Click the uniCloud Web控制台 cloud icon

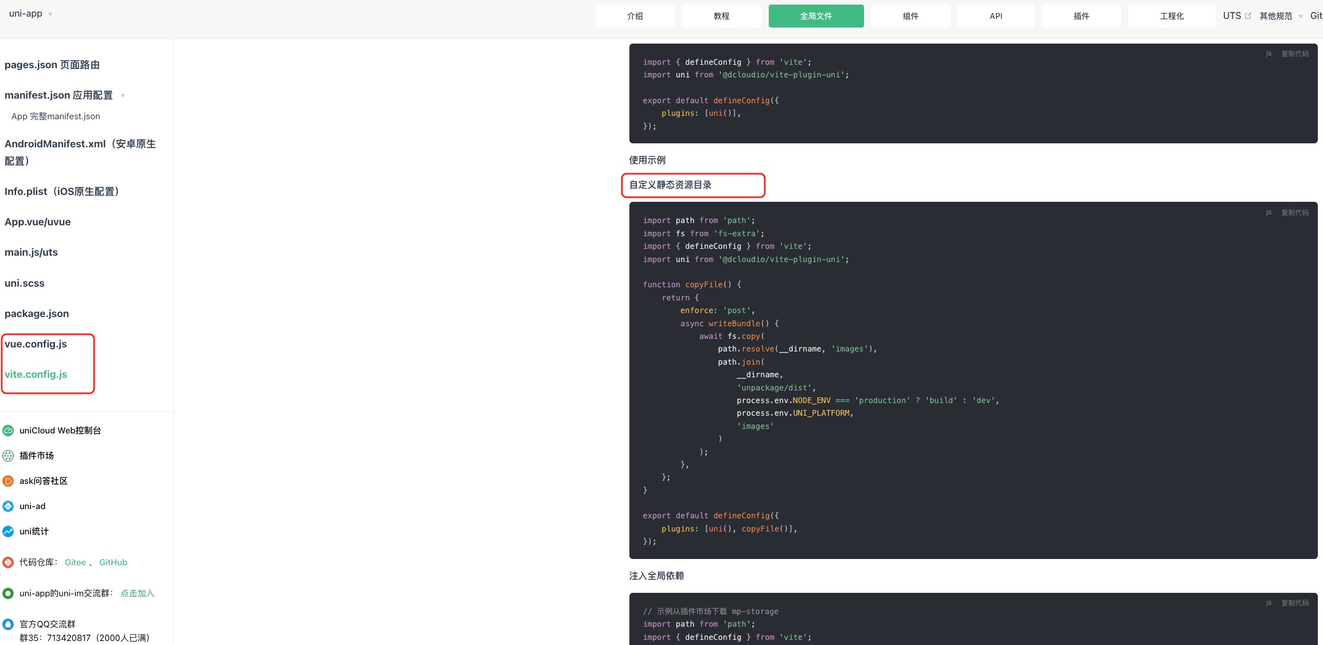point(8,431)
